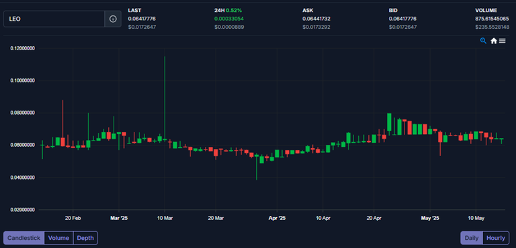Click the 0.10000000 y-axis label
Image resolution: width=516 pixels, height=248 pixels.
tap(23, 80)
